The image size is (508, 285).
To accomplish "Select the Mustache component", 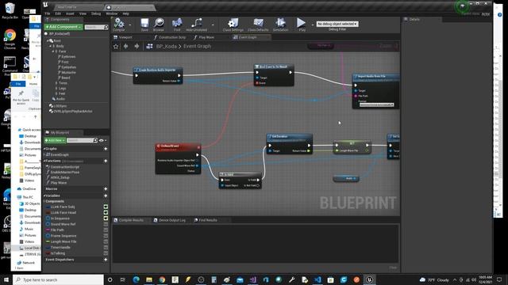I will click(x=68, y=72).
